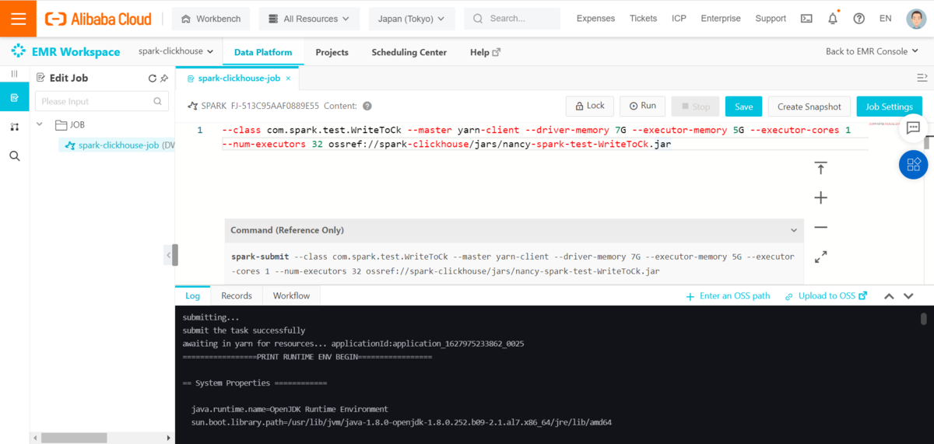934x444 pixels.
Task: Click the search icon in job filter box
Action: pos(157,101)
